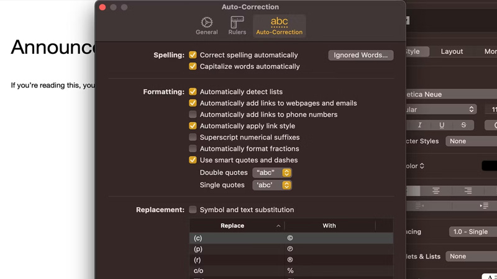Open the General preferences pane
The height and width of the screenshot is (279, 497).
[x=206, y=25]
